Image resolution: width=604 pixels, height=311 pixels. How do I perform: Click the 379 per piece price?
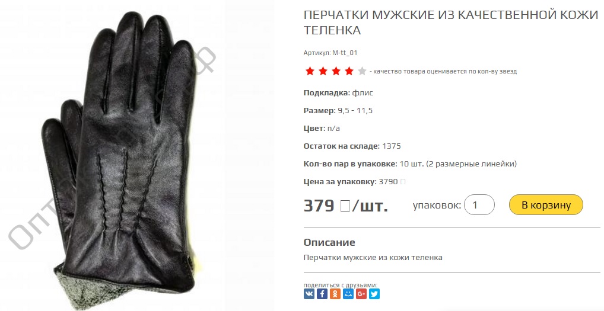point(345,206)
